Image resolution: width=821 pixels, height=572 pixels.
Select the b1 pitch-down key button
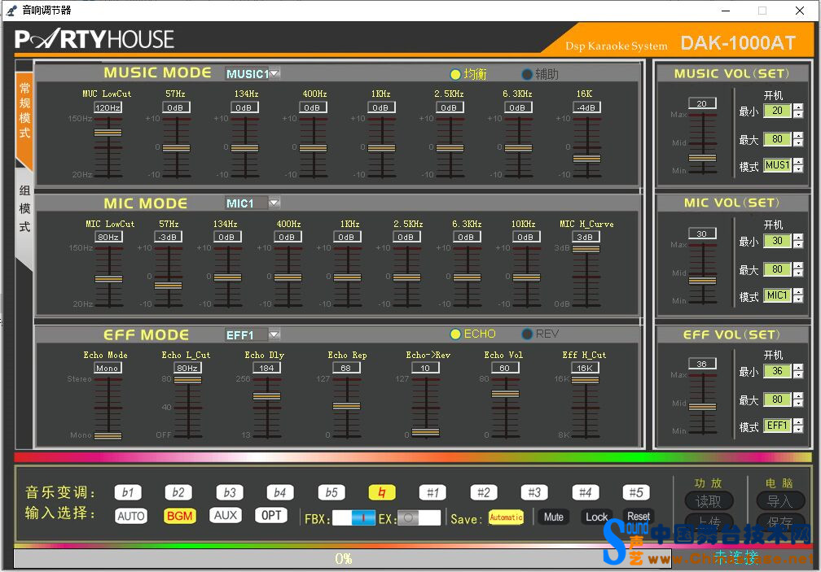129,492
